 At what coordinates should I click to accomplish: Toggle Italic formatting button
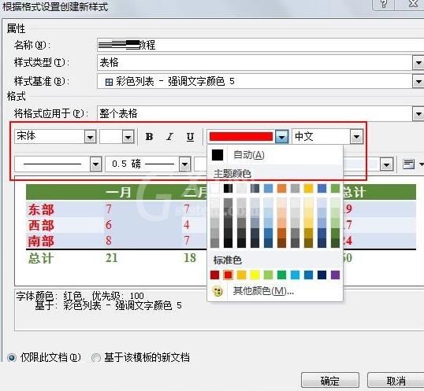coord(169,137)
